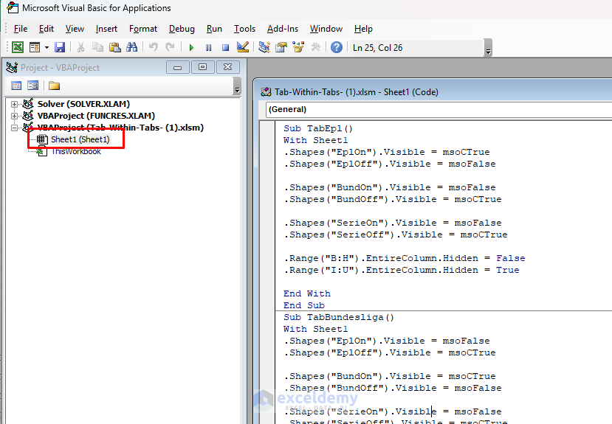Click the Redo arrow icon
Viewport: 612px width, 424px height.
tap(170, 47)
